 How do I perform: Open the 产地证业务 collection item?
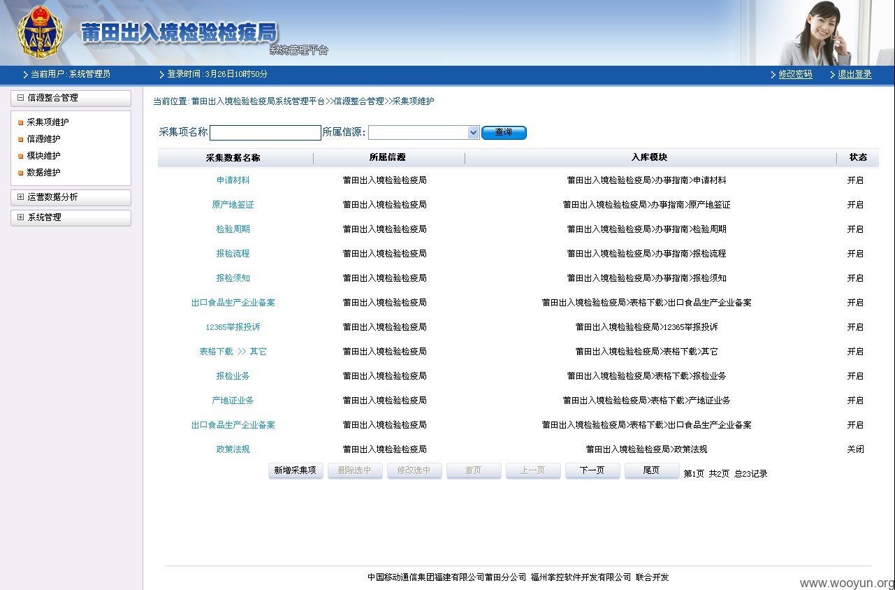click(233, 401)
